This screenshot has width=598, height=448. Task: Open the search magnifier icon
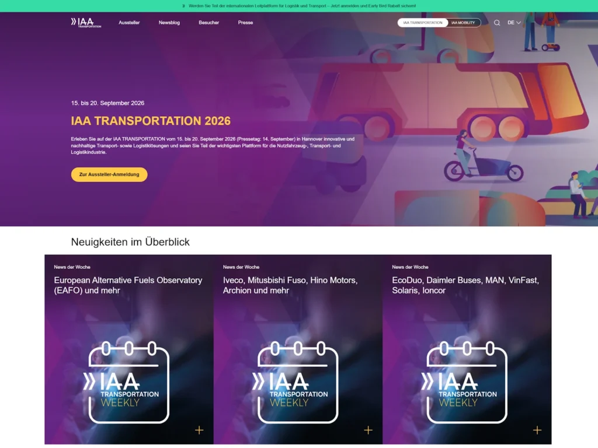click(497, 23)
